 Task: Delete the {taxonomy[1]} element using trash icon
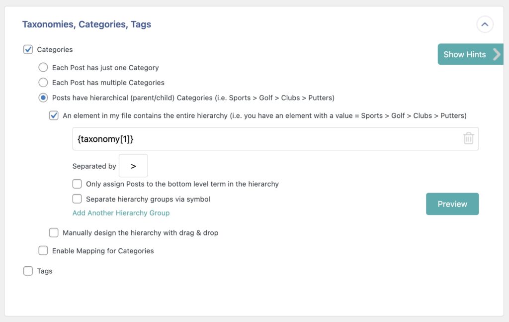tap(468, 138)
